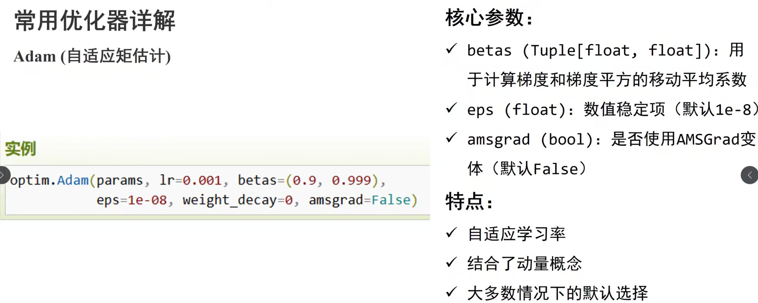The height and width of the screenshot is (303, 758).
Task: Click the 常用优化器详解 slide title
Action: pos(95,21)
